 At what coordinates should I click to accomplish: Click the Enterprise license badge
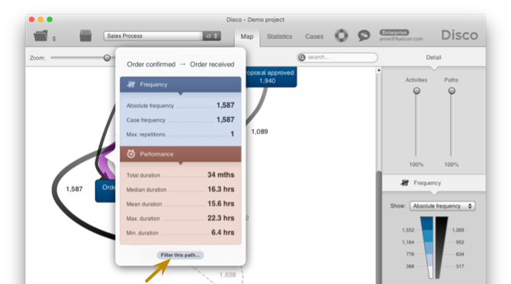pyautogui.click(x=394, y=33)
